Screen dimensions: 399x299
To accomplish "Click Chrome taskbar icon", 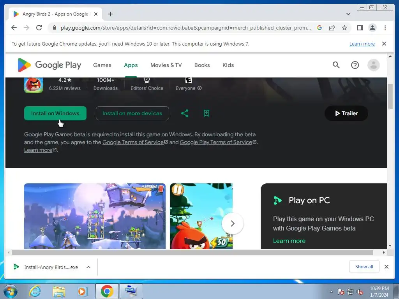I will (107, 291).
